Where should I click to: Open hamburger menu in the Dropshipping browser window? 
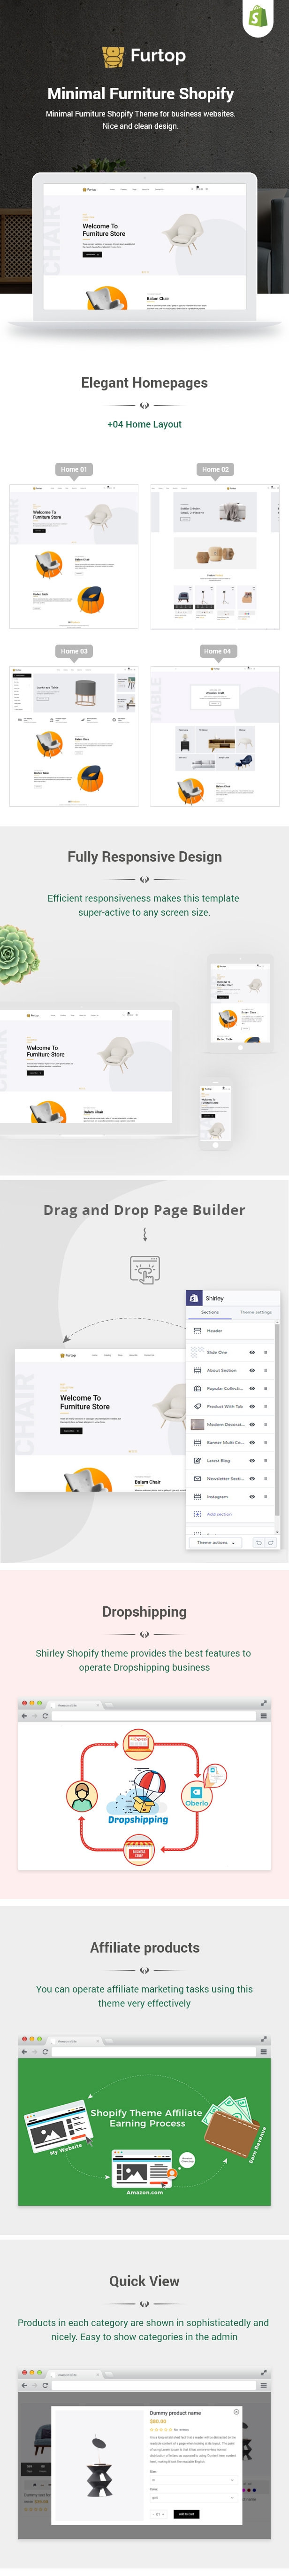(263, 1715)
